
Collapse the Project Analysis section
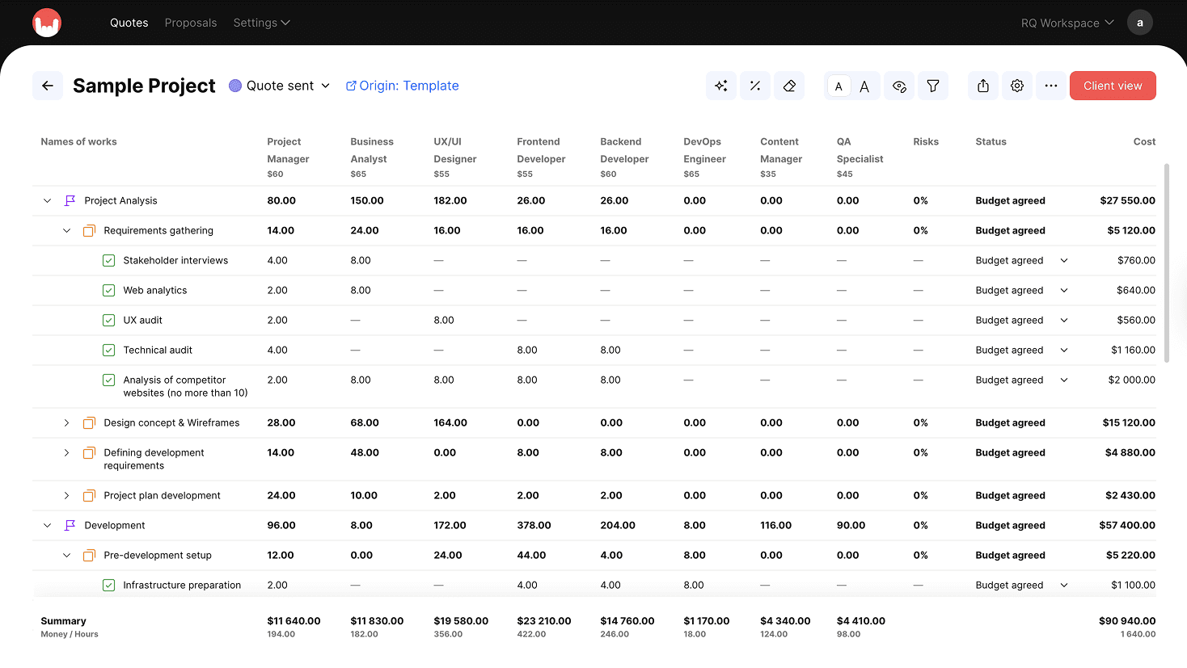[x=48, y=200]
